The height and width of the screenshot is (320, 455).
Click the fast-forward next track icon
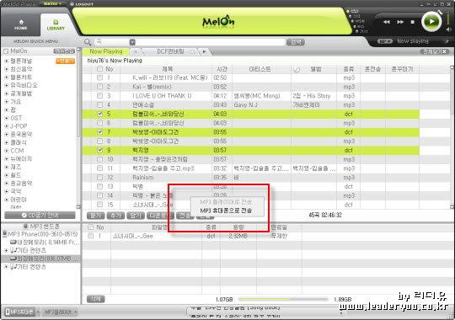pos(400,22)
